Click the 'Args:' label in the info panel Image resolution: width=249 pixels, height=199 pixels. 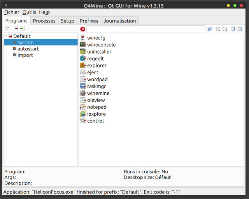pyautogui.click(x=10, y=177)
